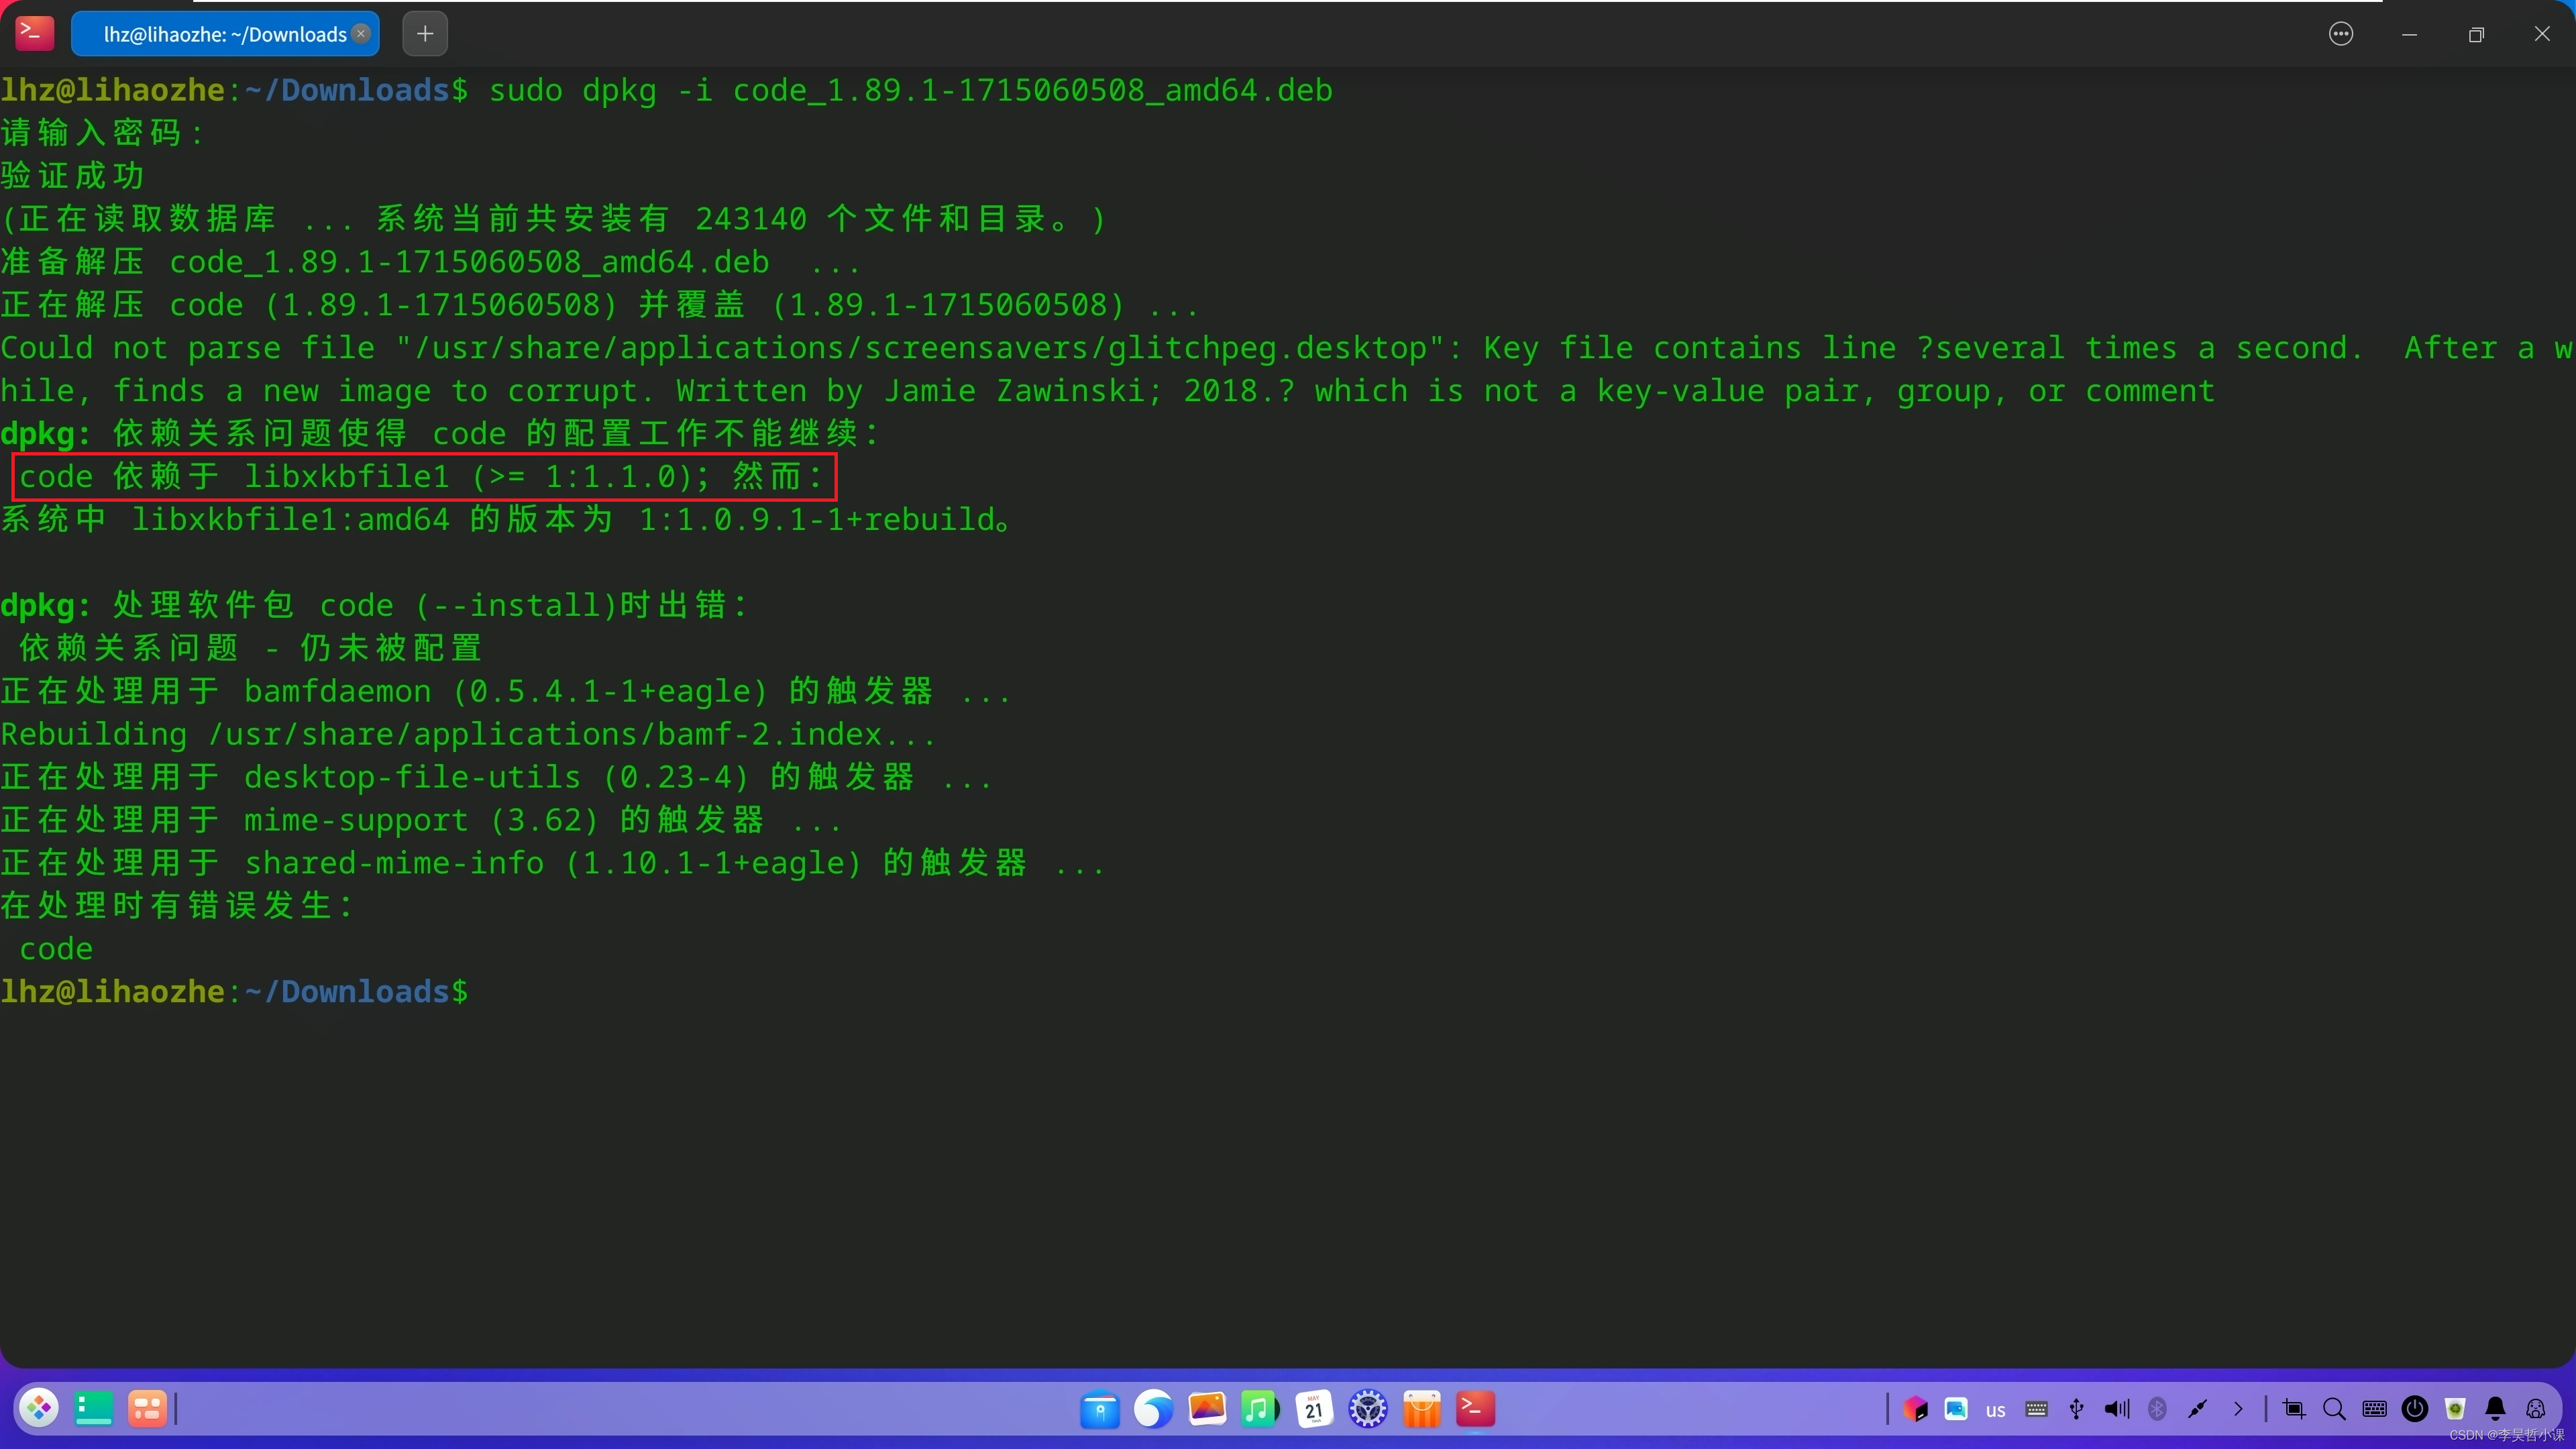This screenshot has height=1449, width=2576.
Task: Launch the App Store from the dock
Action: pos(1422,1408)
